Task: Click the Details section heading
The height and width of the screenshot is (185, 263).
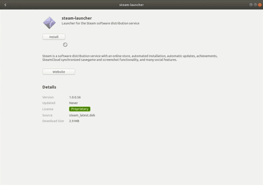Action: 49,87
